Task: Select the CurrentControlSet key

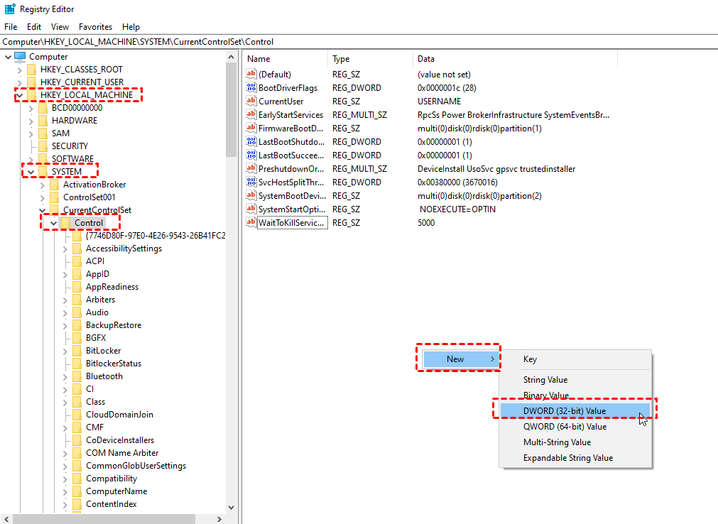Action: 97,210
